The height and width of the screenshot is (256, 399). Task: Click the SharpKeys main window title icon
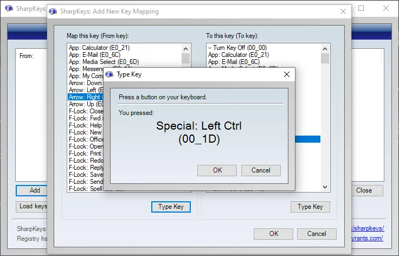point(9,8)
